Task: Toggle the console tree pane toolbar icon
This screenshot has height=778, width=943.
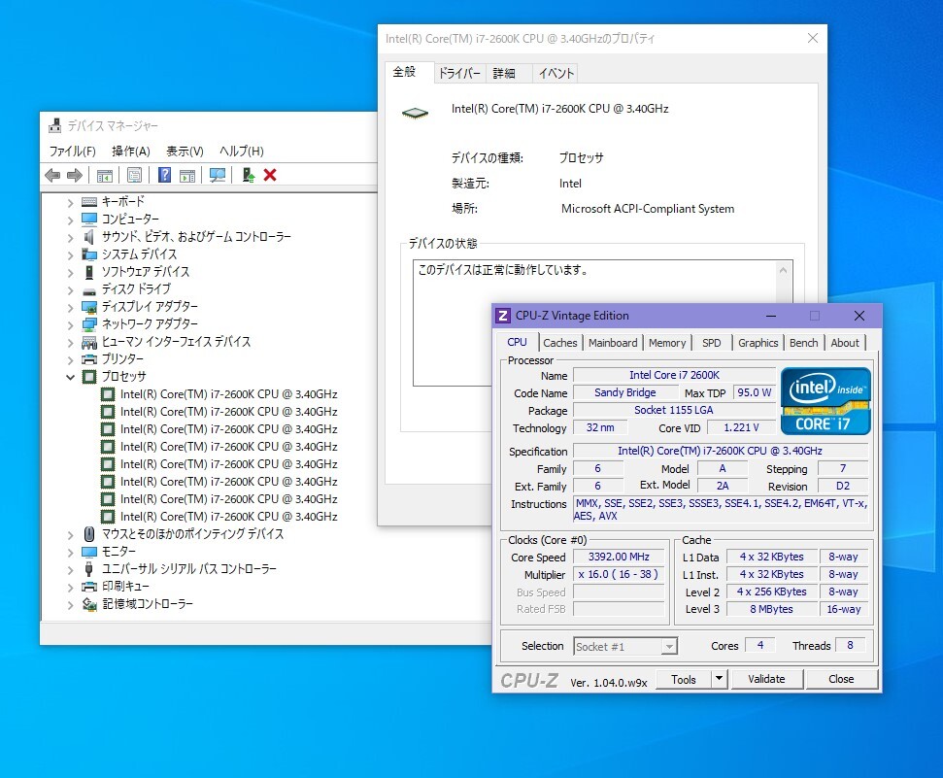Action: (x=105, y=175)
